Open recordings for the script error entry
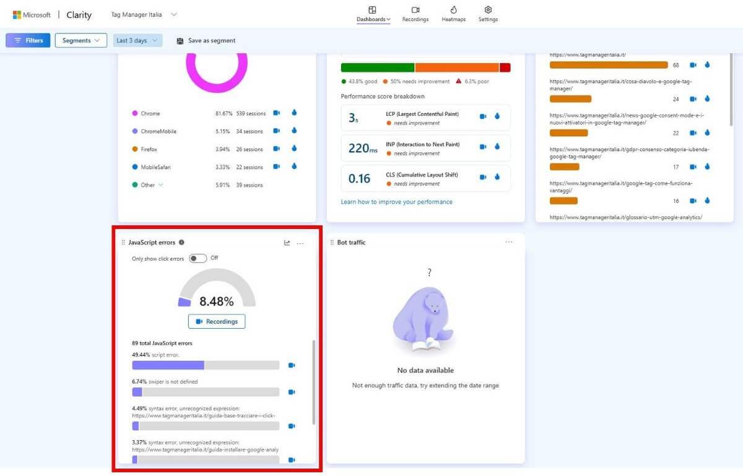Screen dimensions: 743x476 292,365
